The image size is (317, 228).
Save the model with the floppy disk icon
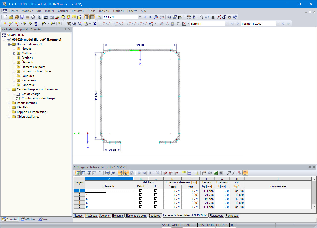tap(22, 17)
